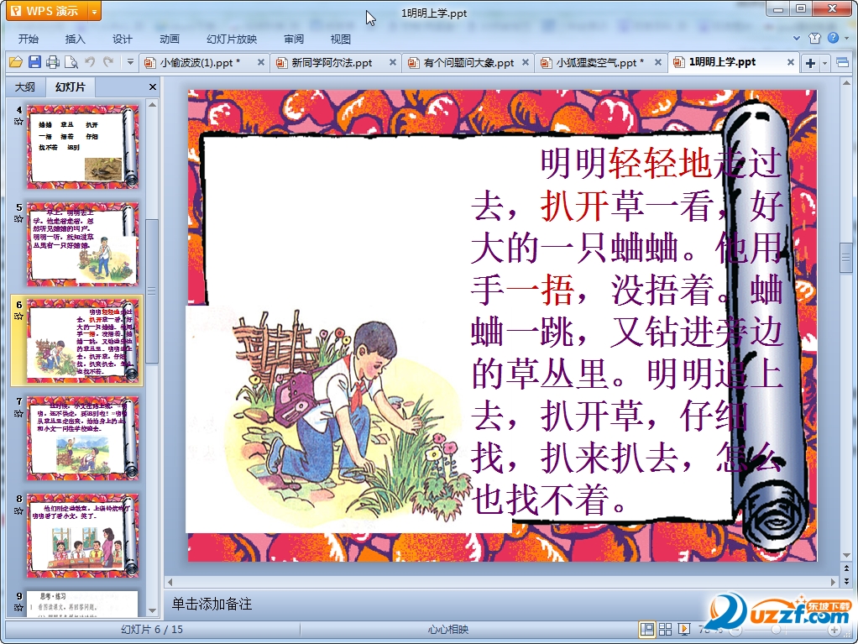Select slide 5 thumbnail
Image resolution: width=858 pixels, height=644 pixels.
tap(82, 244)
